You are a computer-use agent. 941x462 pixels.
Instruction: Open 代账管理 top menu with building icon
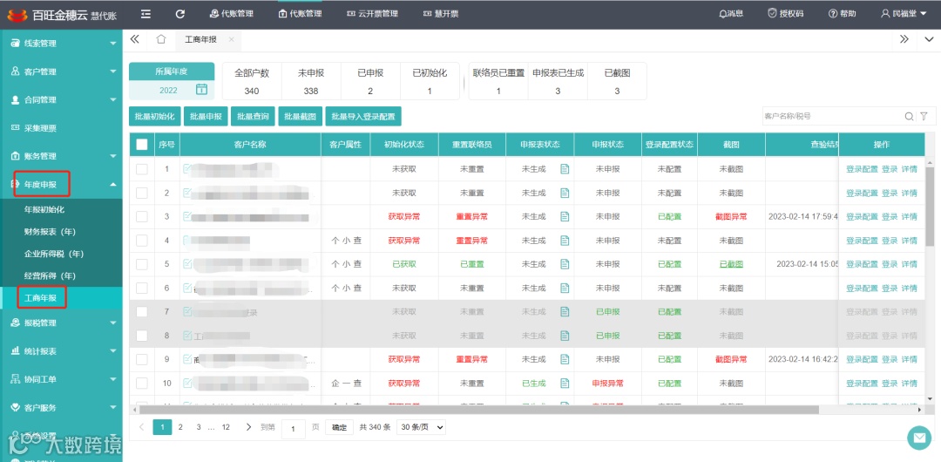(x=300, y=13)
